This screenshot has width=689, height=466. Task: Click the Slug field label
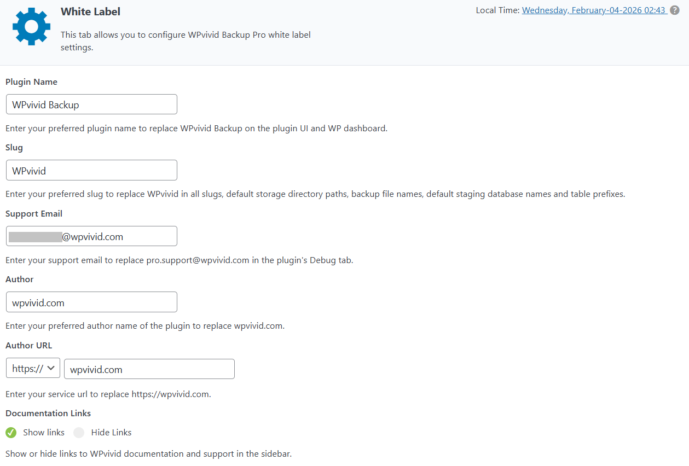[x=14, y=148]
